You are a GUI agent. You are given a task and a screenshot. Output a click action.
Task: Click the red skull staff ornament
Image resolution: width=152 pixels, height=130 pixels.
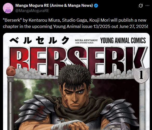pyautogui.click(x=11, y=71)
